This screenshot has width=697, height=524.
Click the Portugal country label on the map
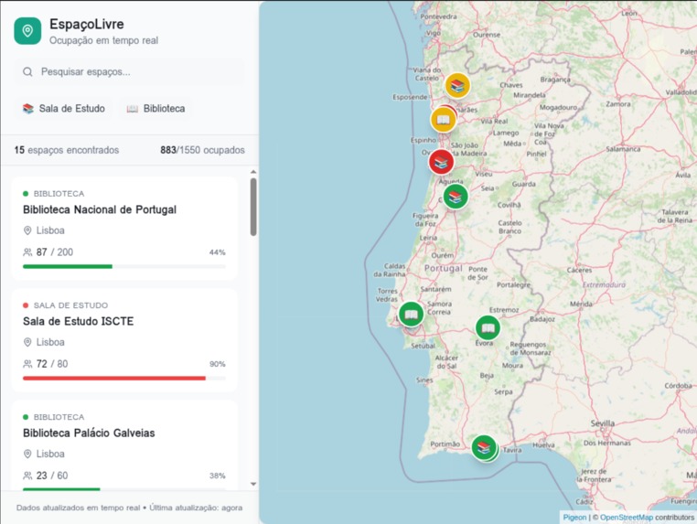[x=444, y=269]
